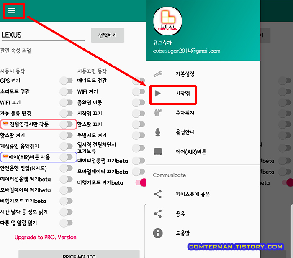This screenshot has height=258, width=293.
Task: Select 공유 in the drawer
Action: (203, 214)
